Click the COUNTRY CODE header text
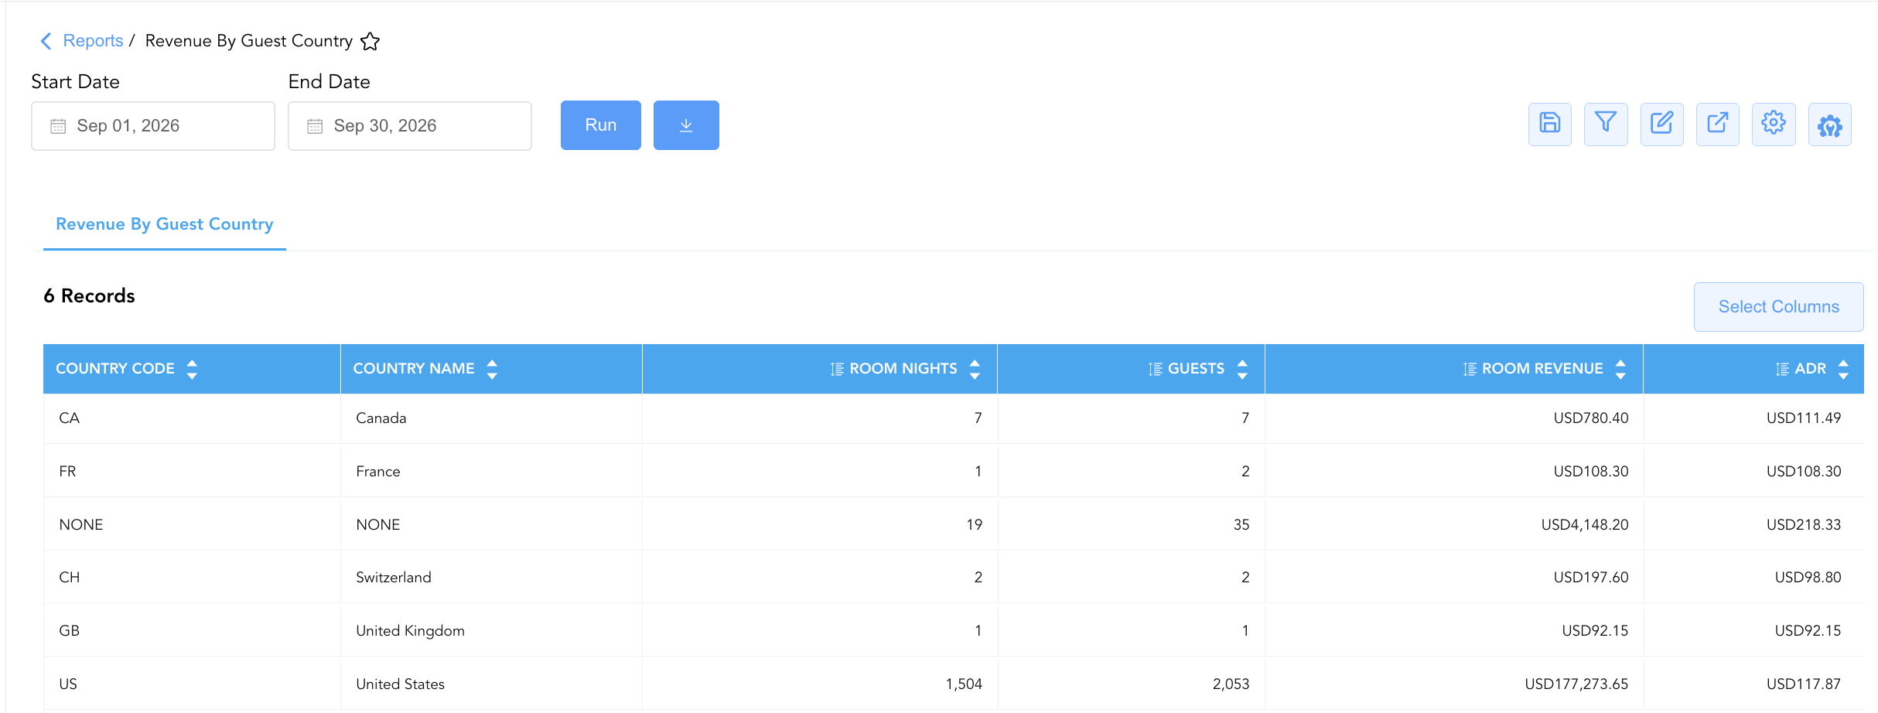 pyautogui.click(x=115, y=369)
